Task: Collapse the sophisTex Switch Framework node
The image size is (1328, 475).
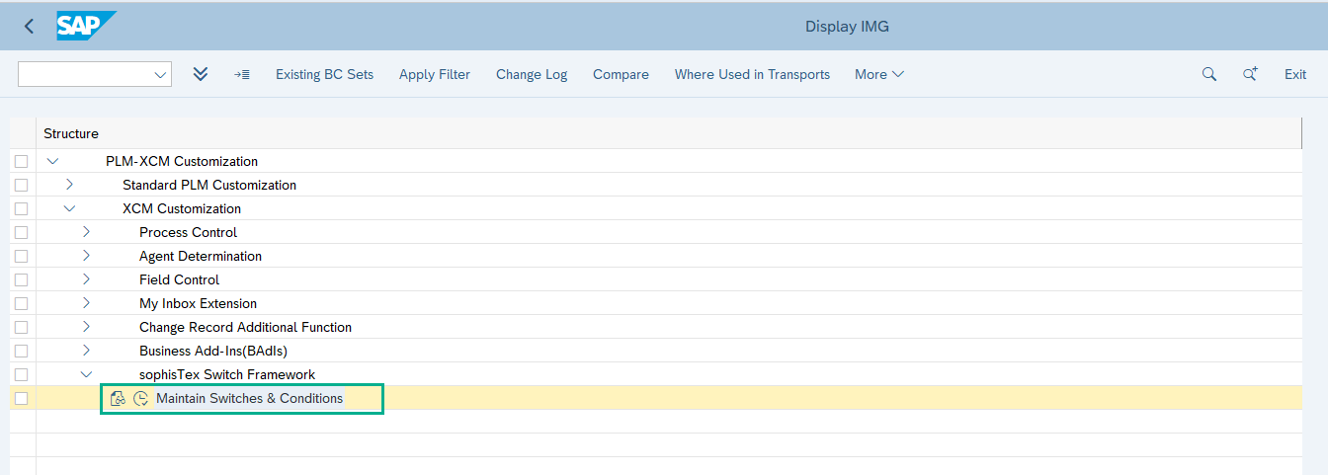Action: [x=86, y=374]
